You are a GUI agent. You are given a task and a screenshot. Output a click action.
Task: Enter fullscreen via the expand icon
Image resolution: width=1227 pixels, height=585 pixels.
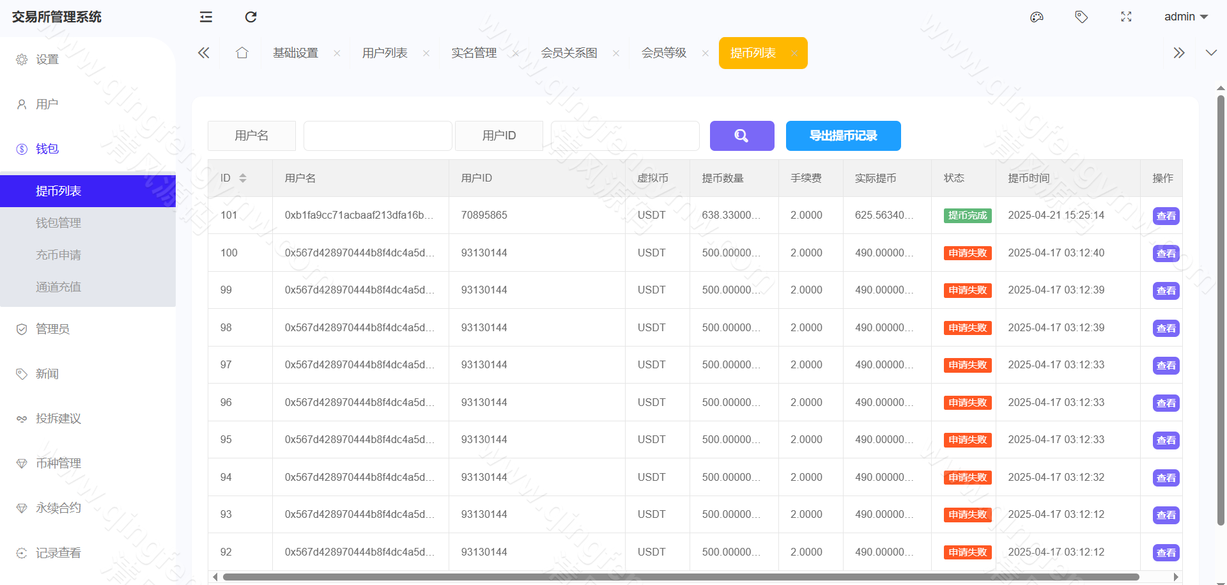click(x=1126, y=17)
